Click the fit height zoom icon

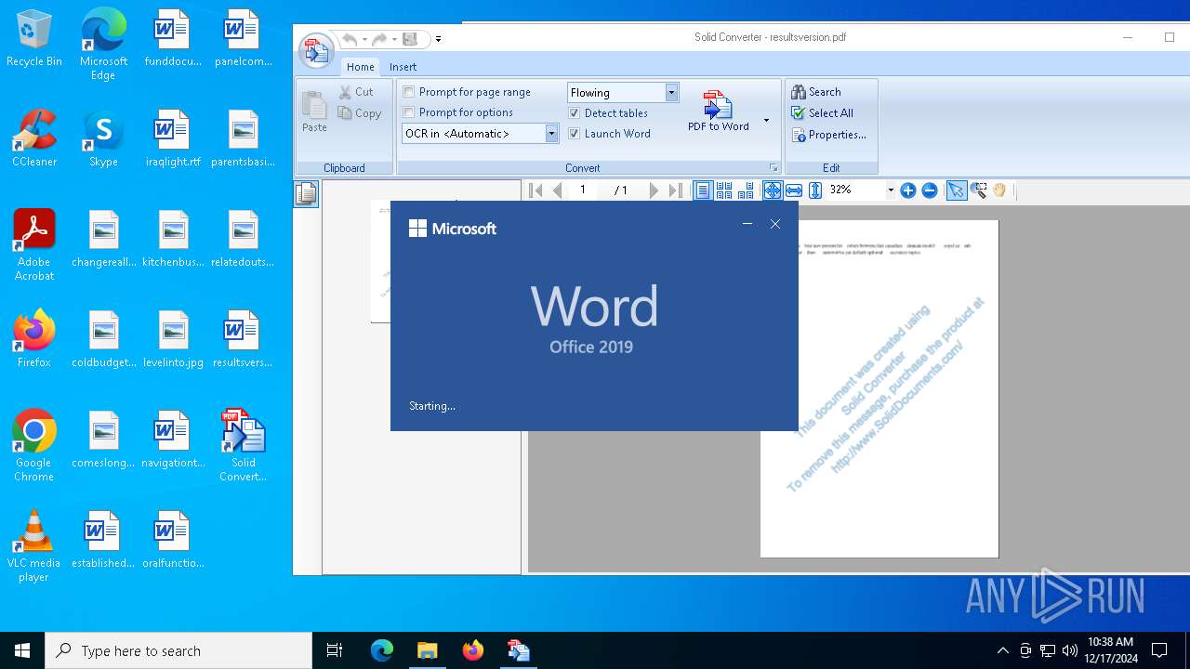point(815,190)
